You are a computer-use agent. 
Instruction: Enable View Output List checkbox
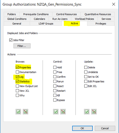tap(17, 86)
